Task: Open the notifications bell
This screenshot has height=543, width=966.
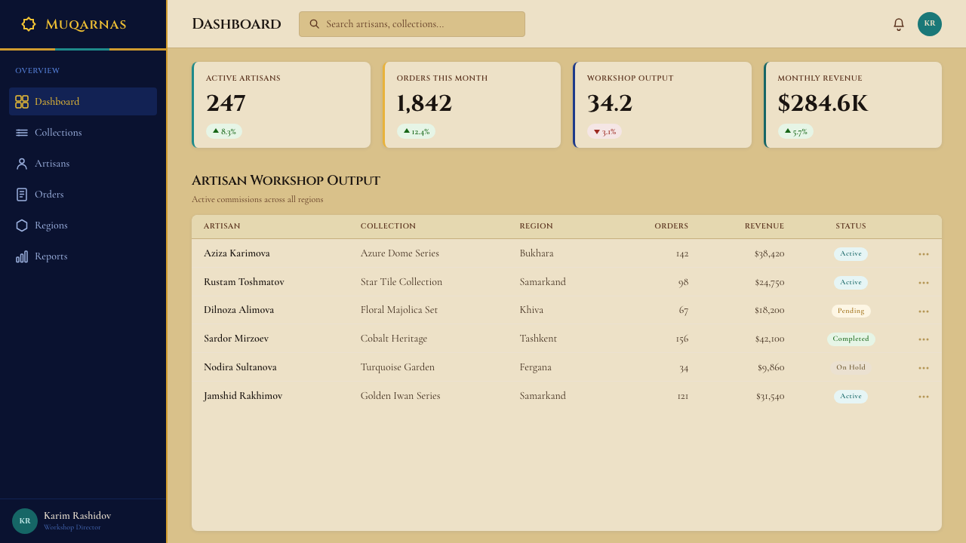Action: [899, 24]
